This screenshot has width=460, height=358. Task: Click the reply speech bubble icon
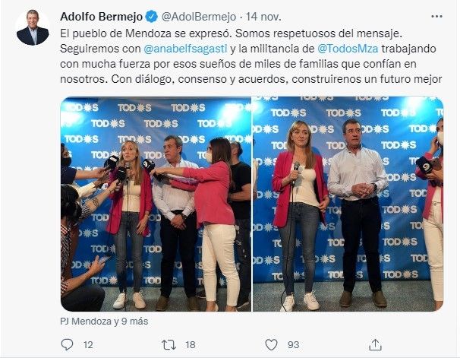(67, 344)
